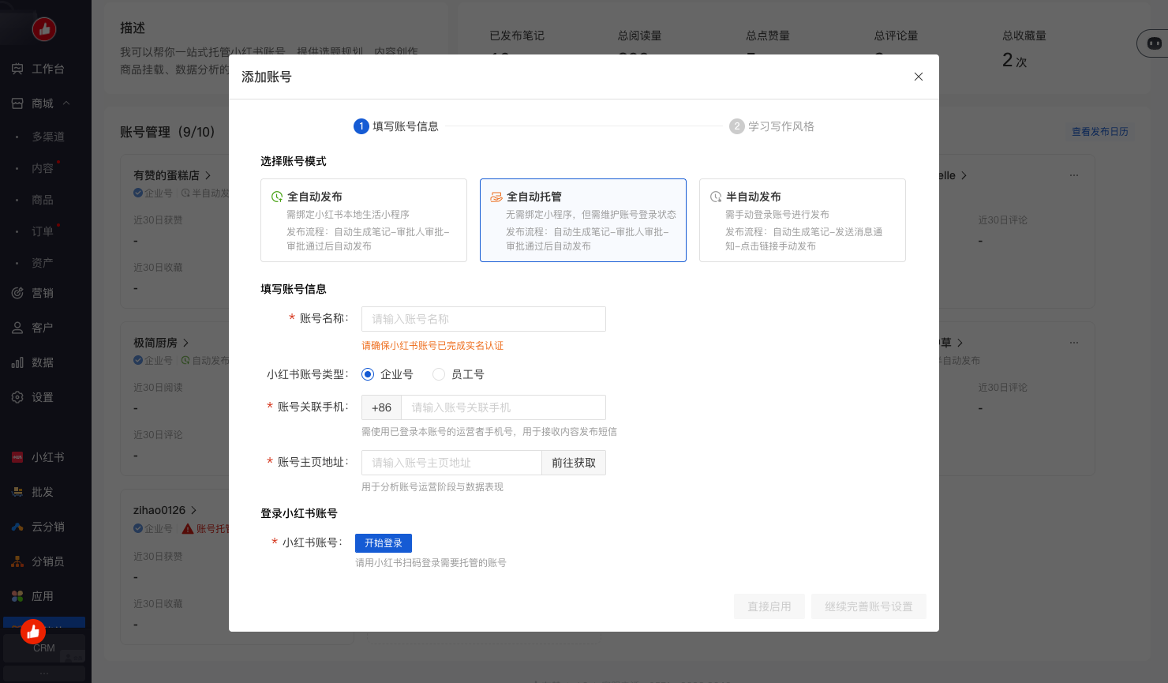
Task: Open the 订单 sidebar menu item
Action: click(x=43, y=231)
